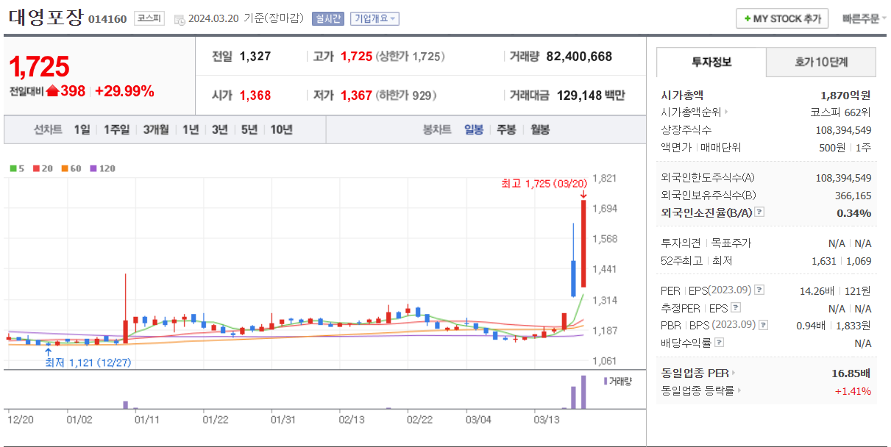This screenshot has width=891, height=447.
Task: Select the 10년 line chart period
Action: (x=281, y=129)
